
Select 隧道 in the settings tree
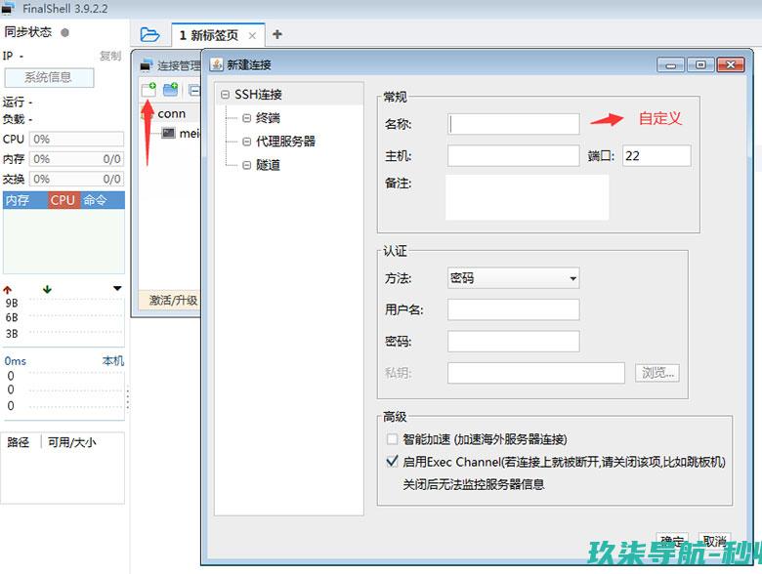point(268,165)
